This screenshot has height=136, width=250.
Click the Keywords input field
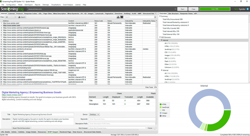(122, 119)
